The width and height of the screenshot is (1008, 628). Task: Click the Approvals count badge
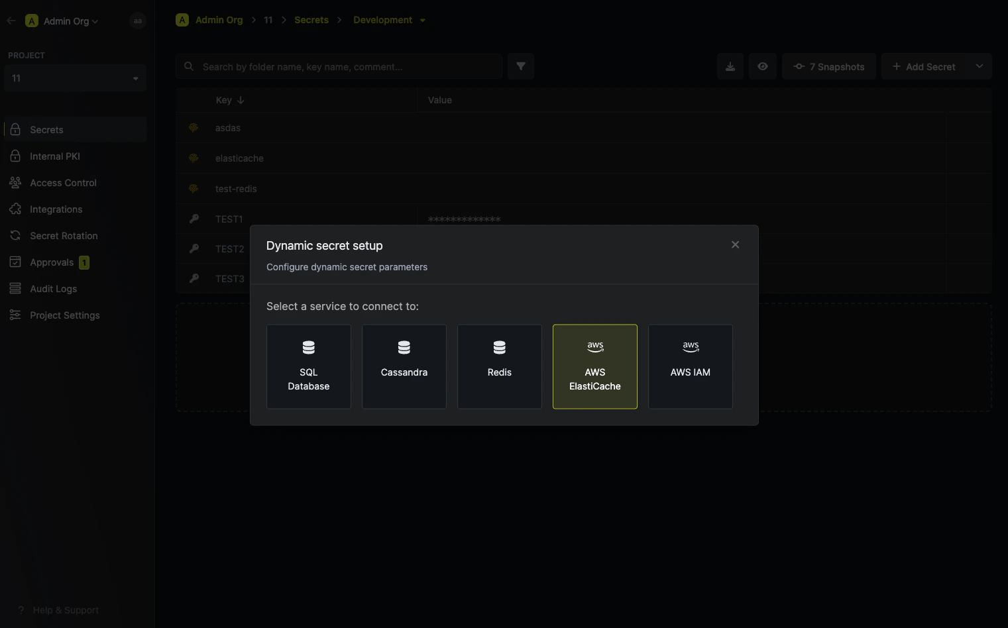click(x=84, y=262)
